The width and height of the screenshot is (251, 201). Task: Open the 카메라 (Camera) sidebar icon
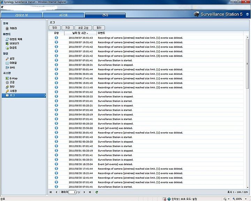click(x=7, y=28)
